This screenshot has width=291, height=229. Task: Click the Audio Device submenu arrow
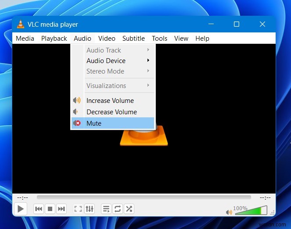pos(148,60)
